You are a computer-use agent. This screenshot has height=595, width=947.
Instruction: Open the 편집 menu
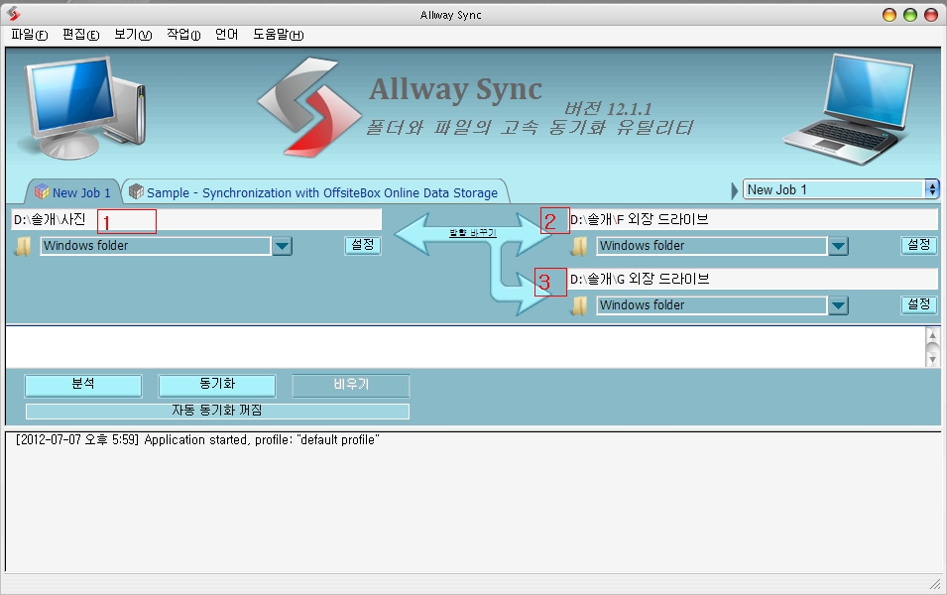pyautogui.click(x=81, y=35)
